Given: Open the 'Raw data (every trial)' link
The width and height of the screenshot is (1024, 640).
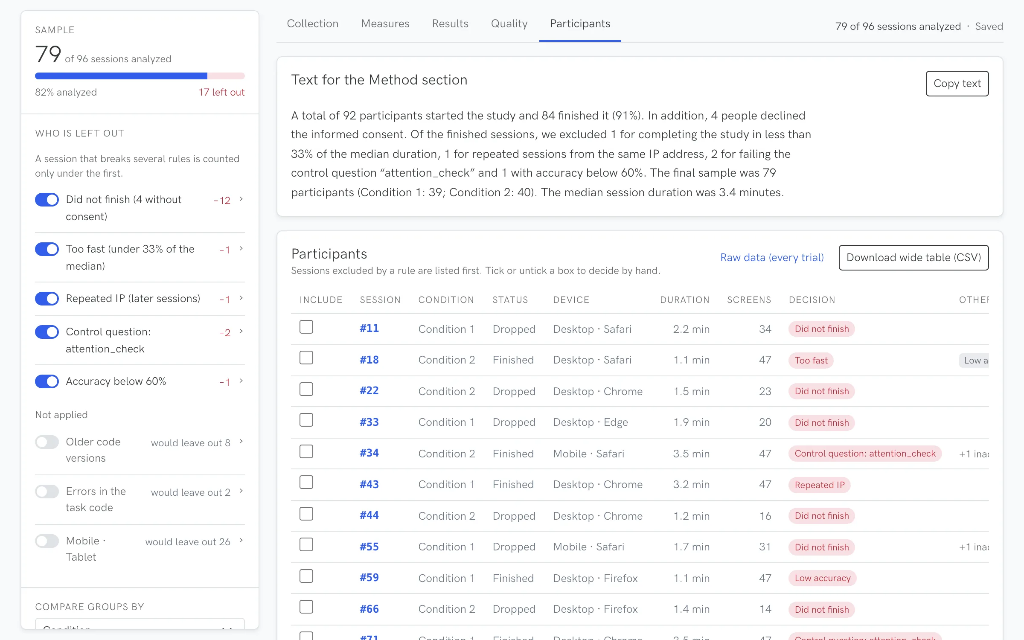Looking at the screenshot, I should tap(772, 258).
